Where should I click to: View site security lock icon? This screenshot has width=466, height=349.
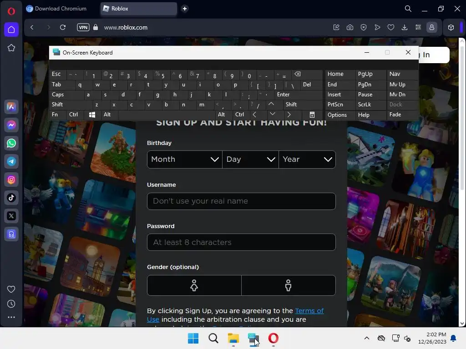[96, 27]
